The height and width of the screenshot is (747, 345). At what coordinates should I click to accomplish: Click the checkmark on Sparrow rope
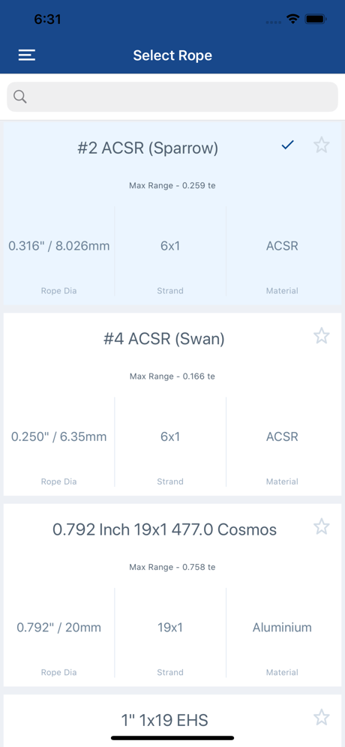[287, 145]
